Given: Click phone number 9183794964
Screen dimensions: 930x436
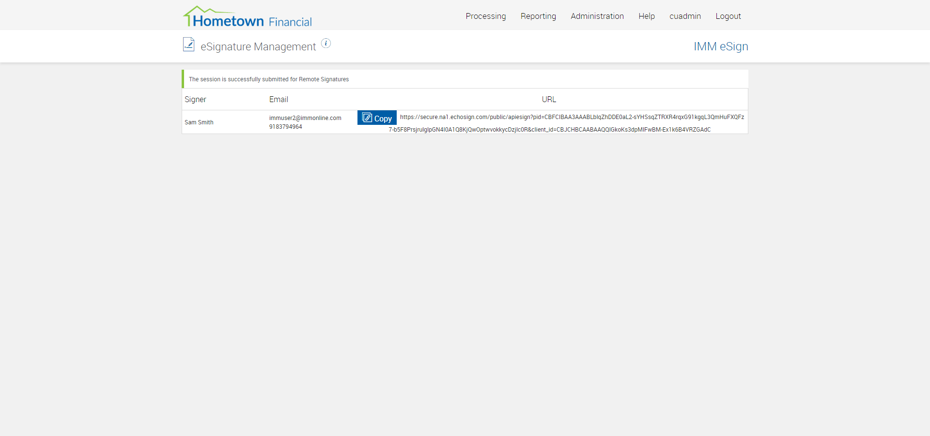Looking at the screenshot, I should [286, 127].
